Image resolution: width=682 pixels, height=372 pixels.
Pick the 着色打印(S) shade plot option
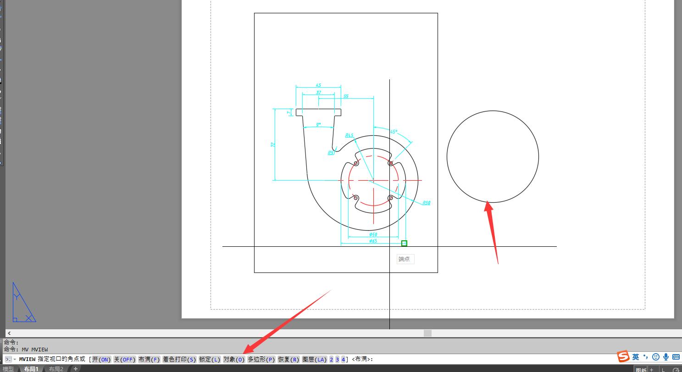click(179, 359)
